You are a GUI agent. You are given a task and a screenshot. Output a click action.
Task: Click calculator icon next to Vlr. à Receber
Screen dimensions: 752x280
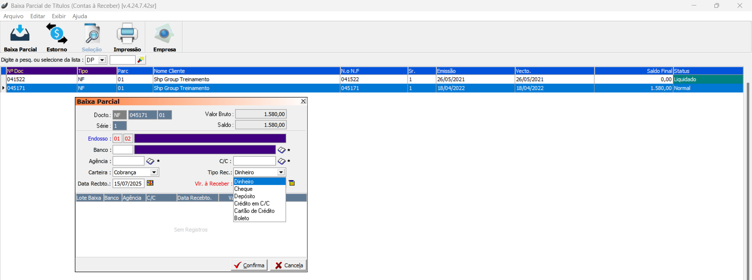[292, 183]
